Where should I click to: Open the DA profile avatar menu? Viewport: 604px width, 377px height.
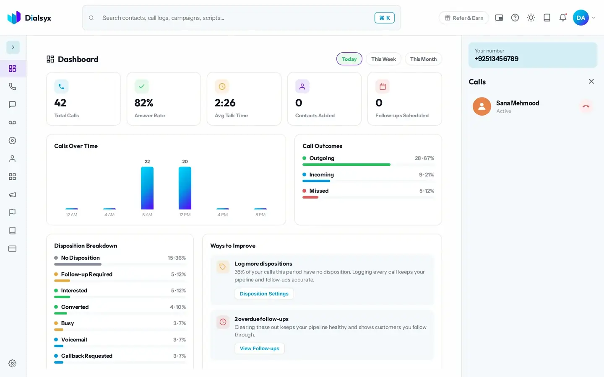(x=581, y=18)
